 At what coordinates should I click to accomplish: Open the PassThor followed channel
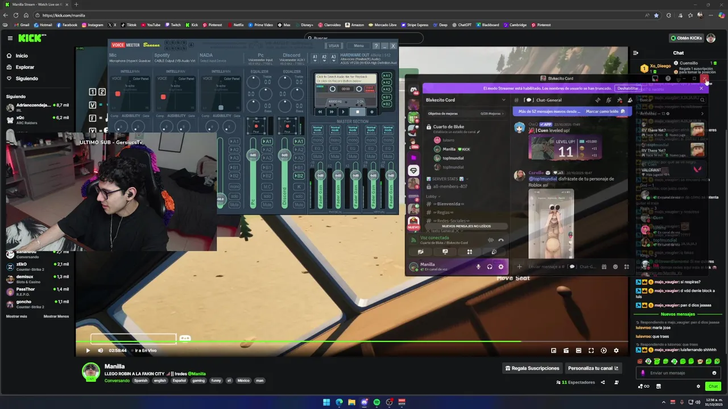click(38, 291)
